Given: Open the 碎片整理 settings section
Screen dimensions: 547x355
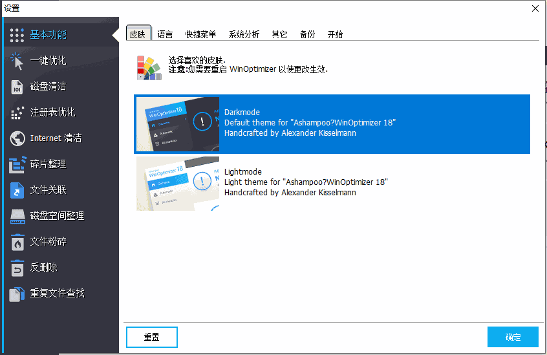Looking at the screenshot, I should pos(61,164).
